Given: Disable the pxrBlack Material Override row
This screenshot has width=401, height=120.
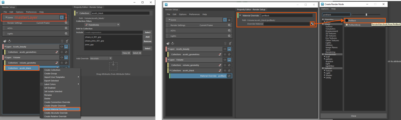Looking at the screenshot, I should coord(229,76).
